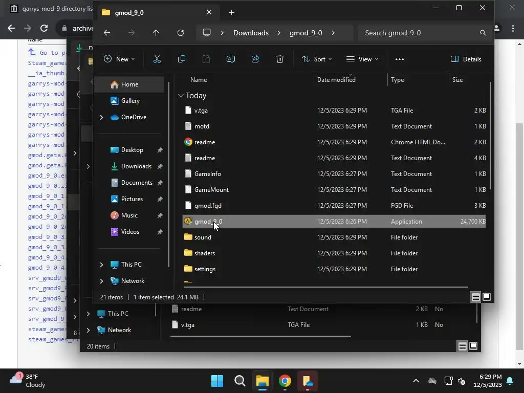Select the GameInfo text document
This screenshot has height=393, width=524.
pyautogui.click(x=334, y=174)
